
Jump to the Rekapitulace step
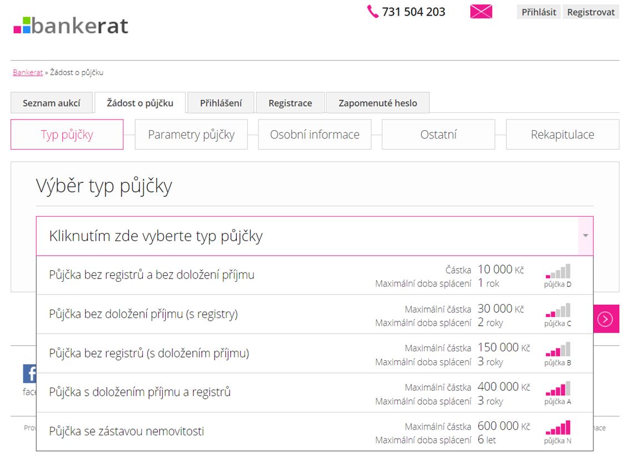click(x=562, y=135)
